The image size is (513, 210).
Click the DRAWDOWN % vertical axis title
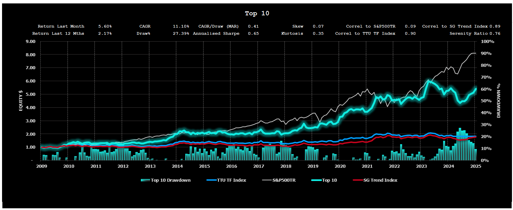coord(499,101)
